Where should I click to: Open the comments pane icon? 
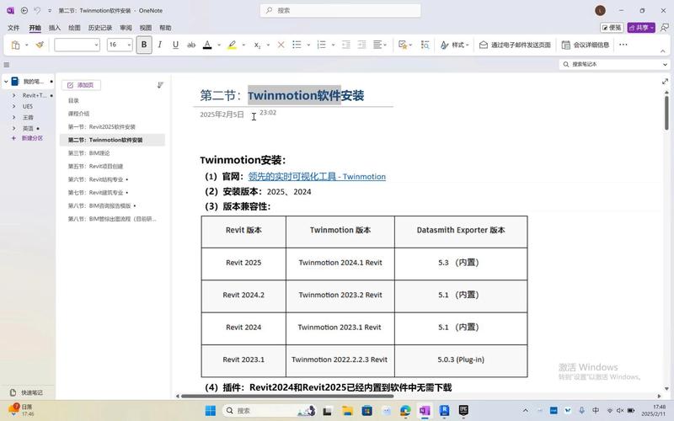(x=665, y=28)
